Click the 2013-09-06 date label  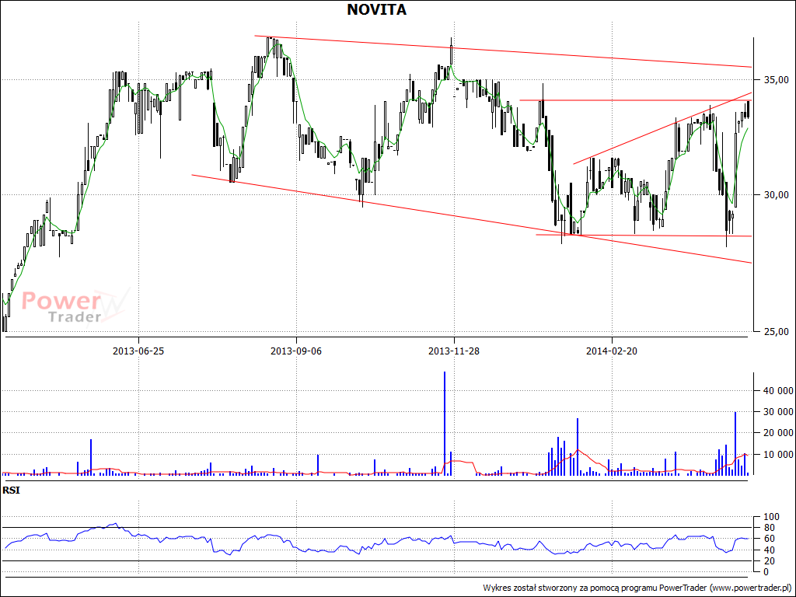click(296, 351)
